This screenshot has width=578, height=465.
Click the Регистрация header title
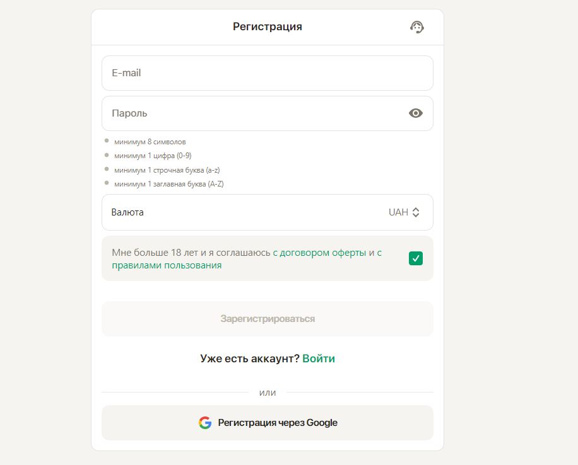click(268, 26)
